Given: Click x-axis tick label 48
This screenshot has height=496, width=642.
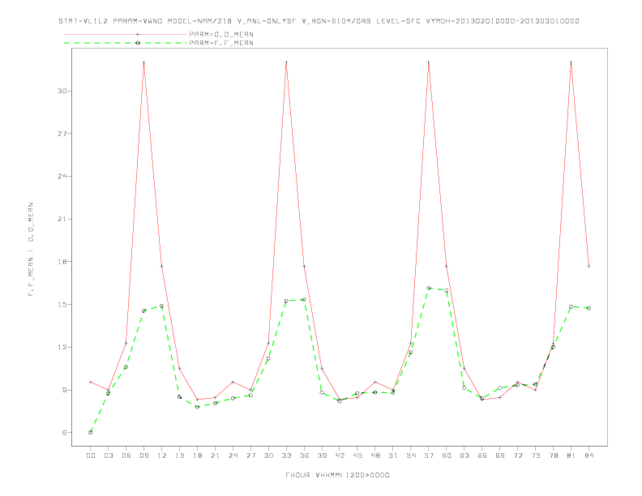Looking at the screenshot, I should click(375, 455).
